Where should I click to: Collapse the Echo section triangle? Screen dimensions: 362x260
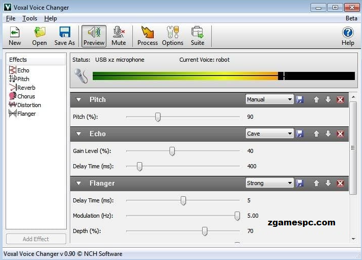[x=78, y=134]
